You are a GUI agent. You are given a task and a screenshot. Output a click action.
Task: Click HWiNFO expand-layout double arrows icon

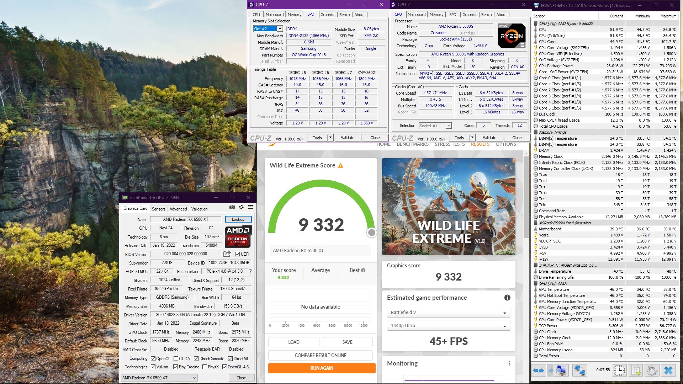(x=539, y=370)
